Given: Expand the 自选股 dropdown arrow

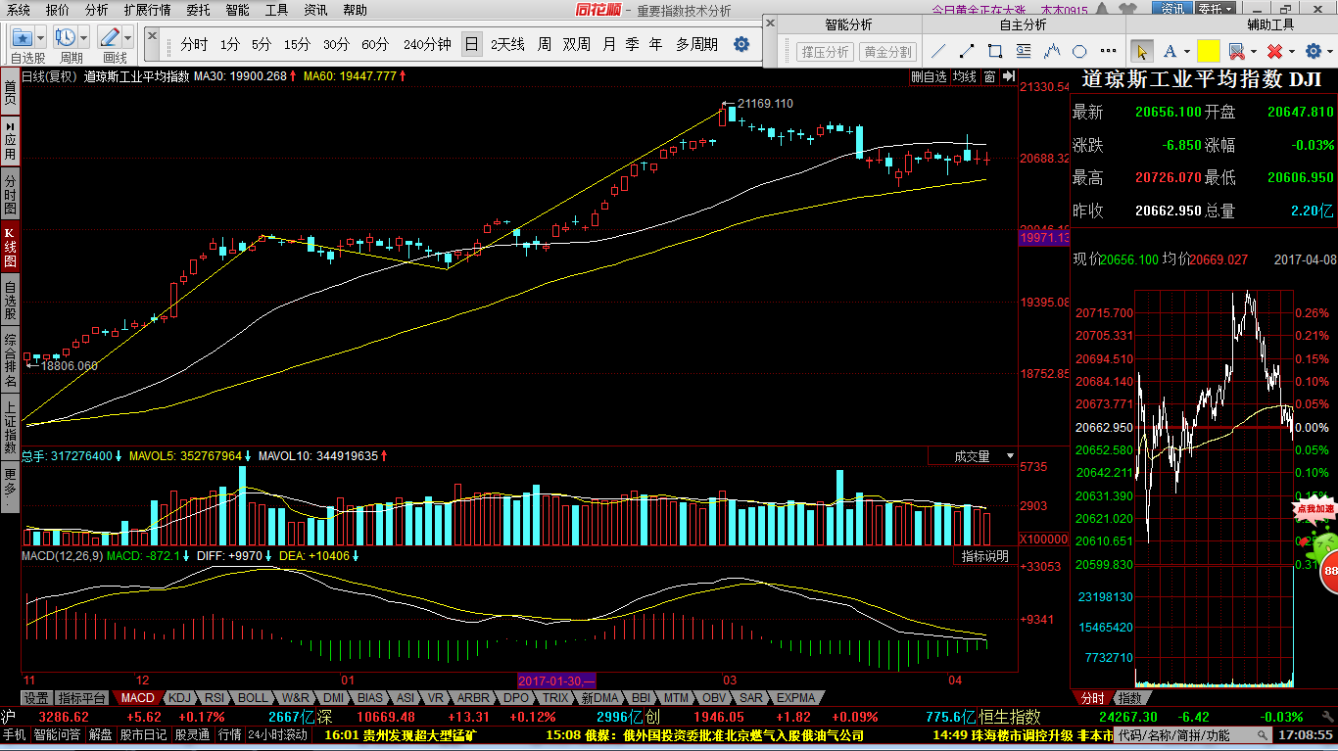Looking at the screenshot, I should (x=40, y=38).
